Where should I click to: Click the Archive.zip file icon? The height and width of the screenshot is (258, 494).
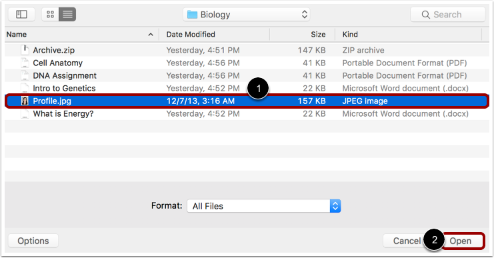(25, 50)
